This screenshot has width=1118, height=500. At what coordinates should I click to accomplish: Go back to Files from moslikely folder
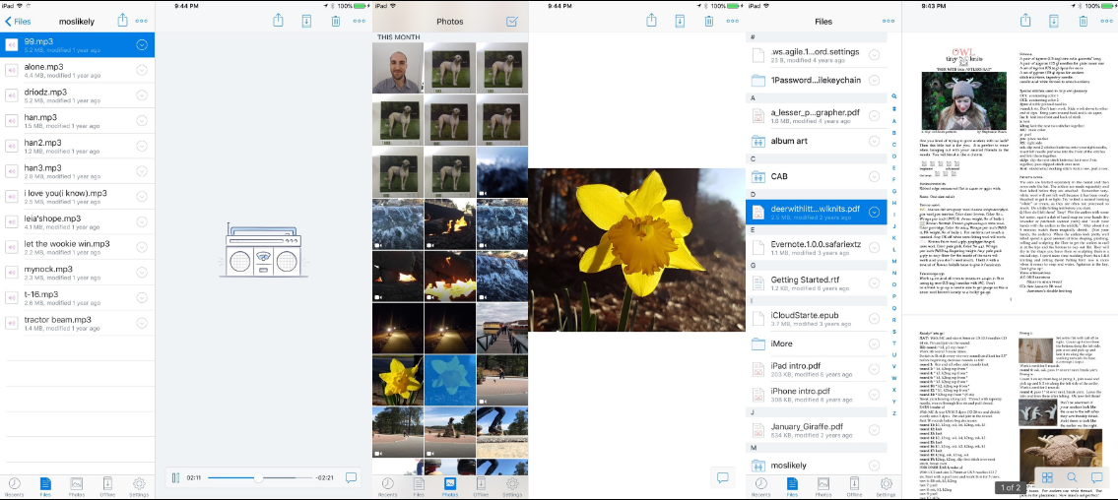18,22
